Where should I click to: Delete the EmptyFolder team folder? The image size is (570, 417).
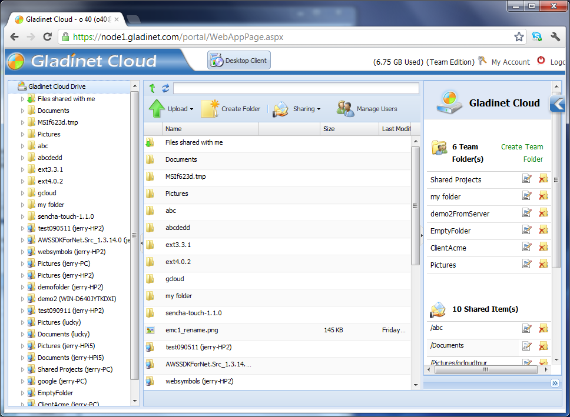544,229
